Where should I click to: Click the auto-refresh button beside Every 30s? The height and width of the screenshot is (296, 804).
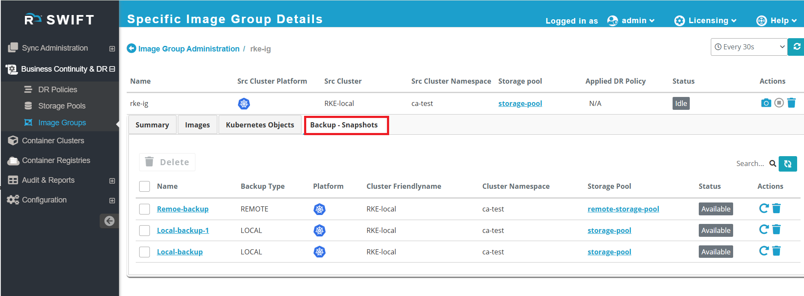[x=796, y=47]
